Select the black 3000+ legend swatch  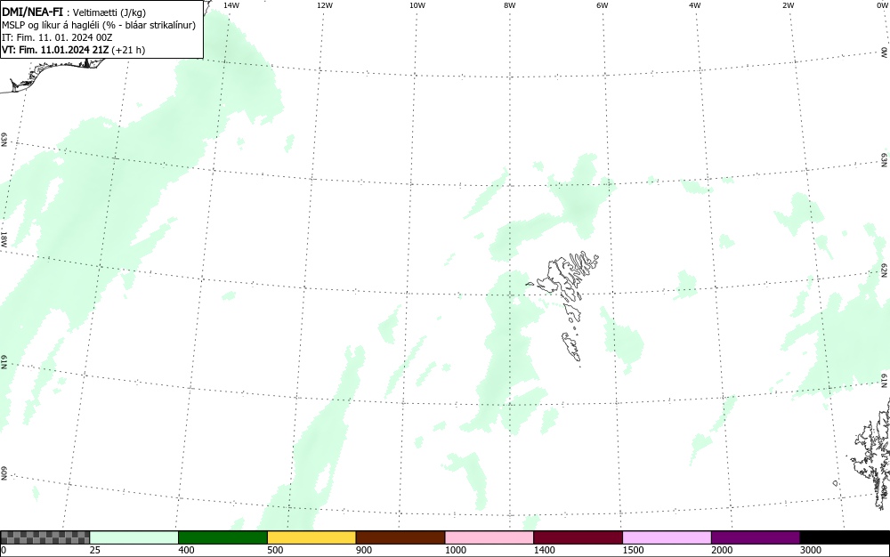pyautogui.click(x=845, y=537)
